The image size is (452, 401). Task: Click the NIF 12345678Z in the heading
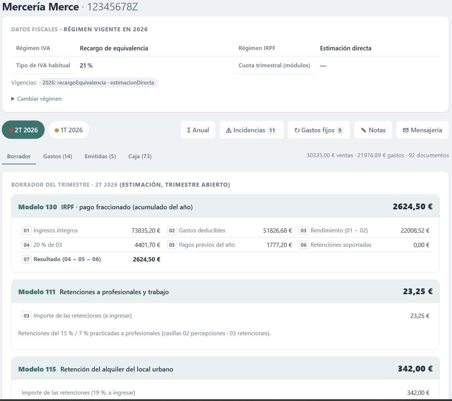[113, 7]
